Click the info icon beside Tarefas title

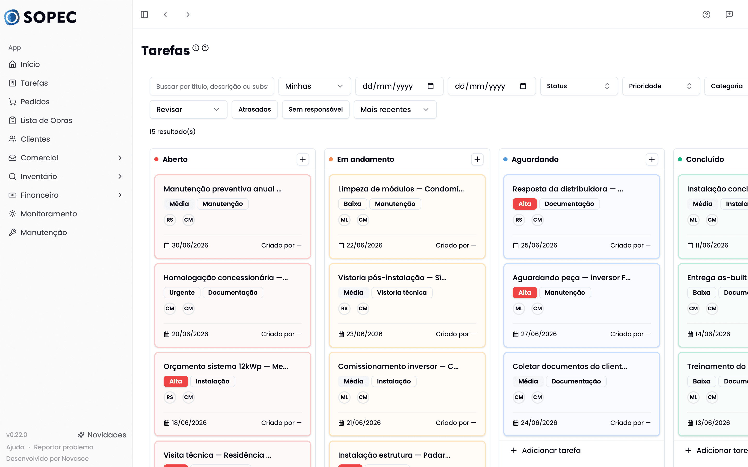point(196,48)
